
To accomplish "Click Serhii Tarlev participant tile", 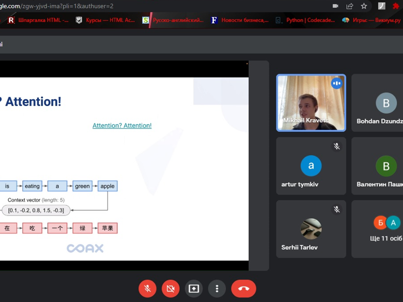I will [311, 229].
